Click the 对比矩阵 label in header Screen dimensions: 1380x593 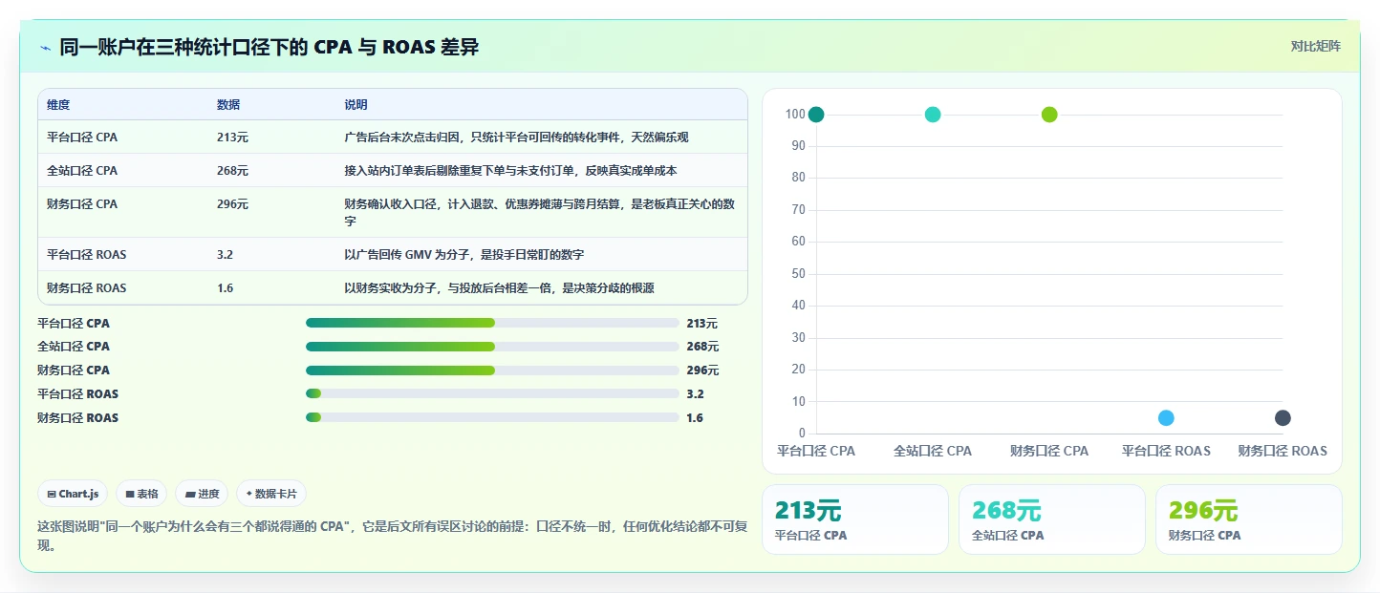1315,47
